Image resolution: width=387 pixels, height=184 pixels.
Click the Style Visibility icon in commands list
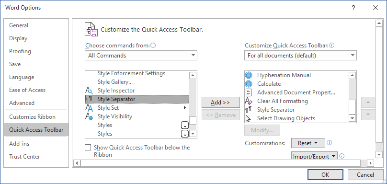(x=89, y=116)
